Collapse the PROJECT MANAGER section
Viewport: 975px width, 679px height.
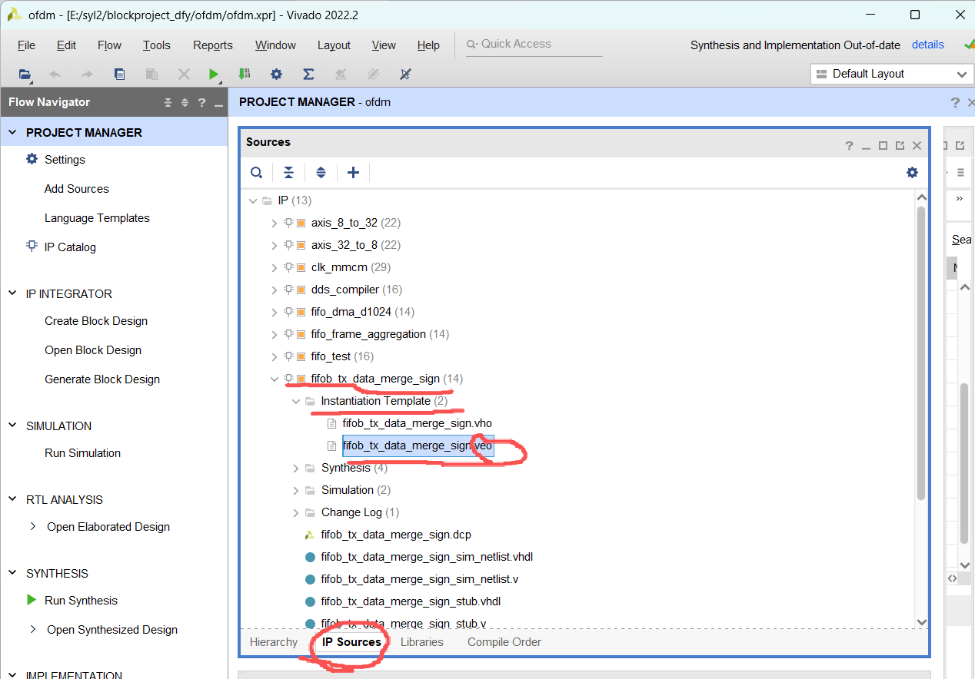pos(12,132)
